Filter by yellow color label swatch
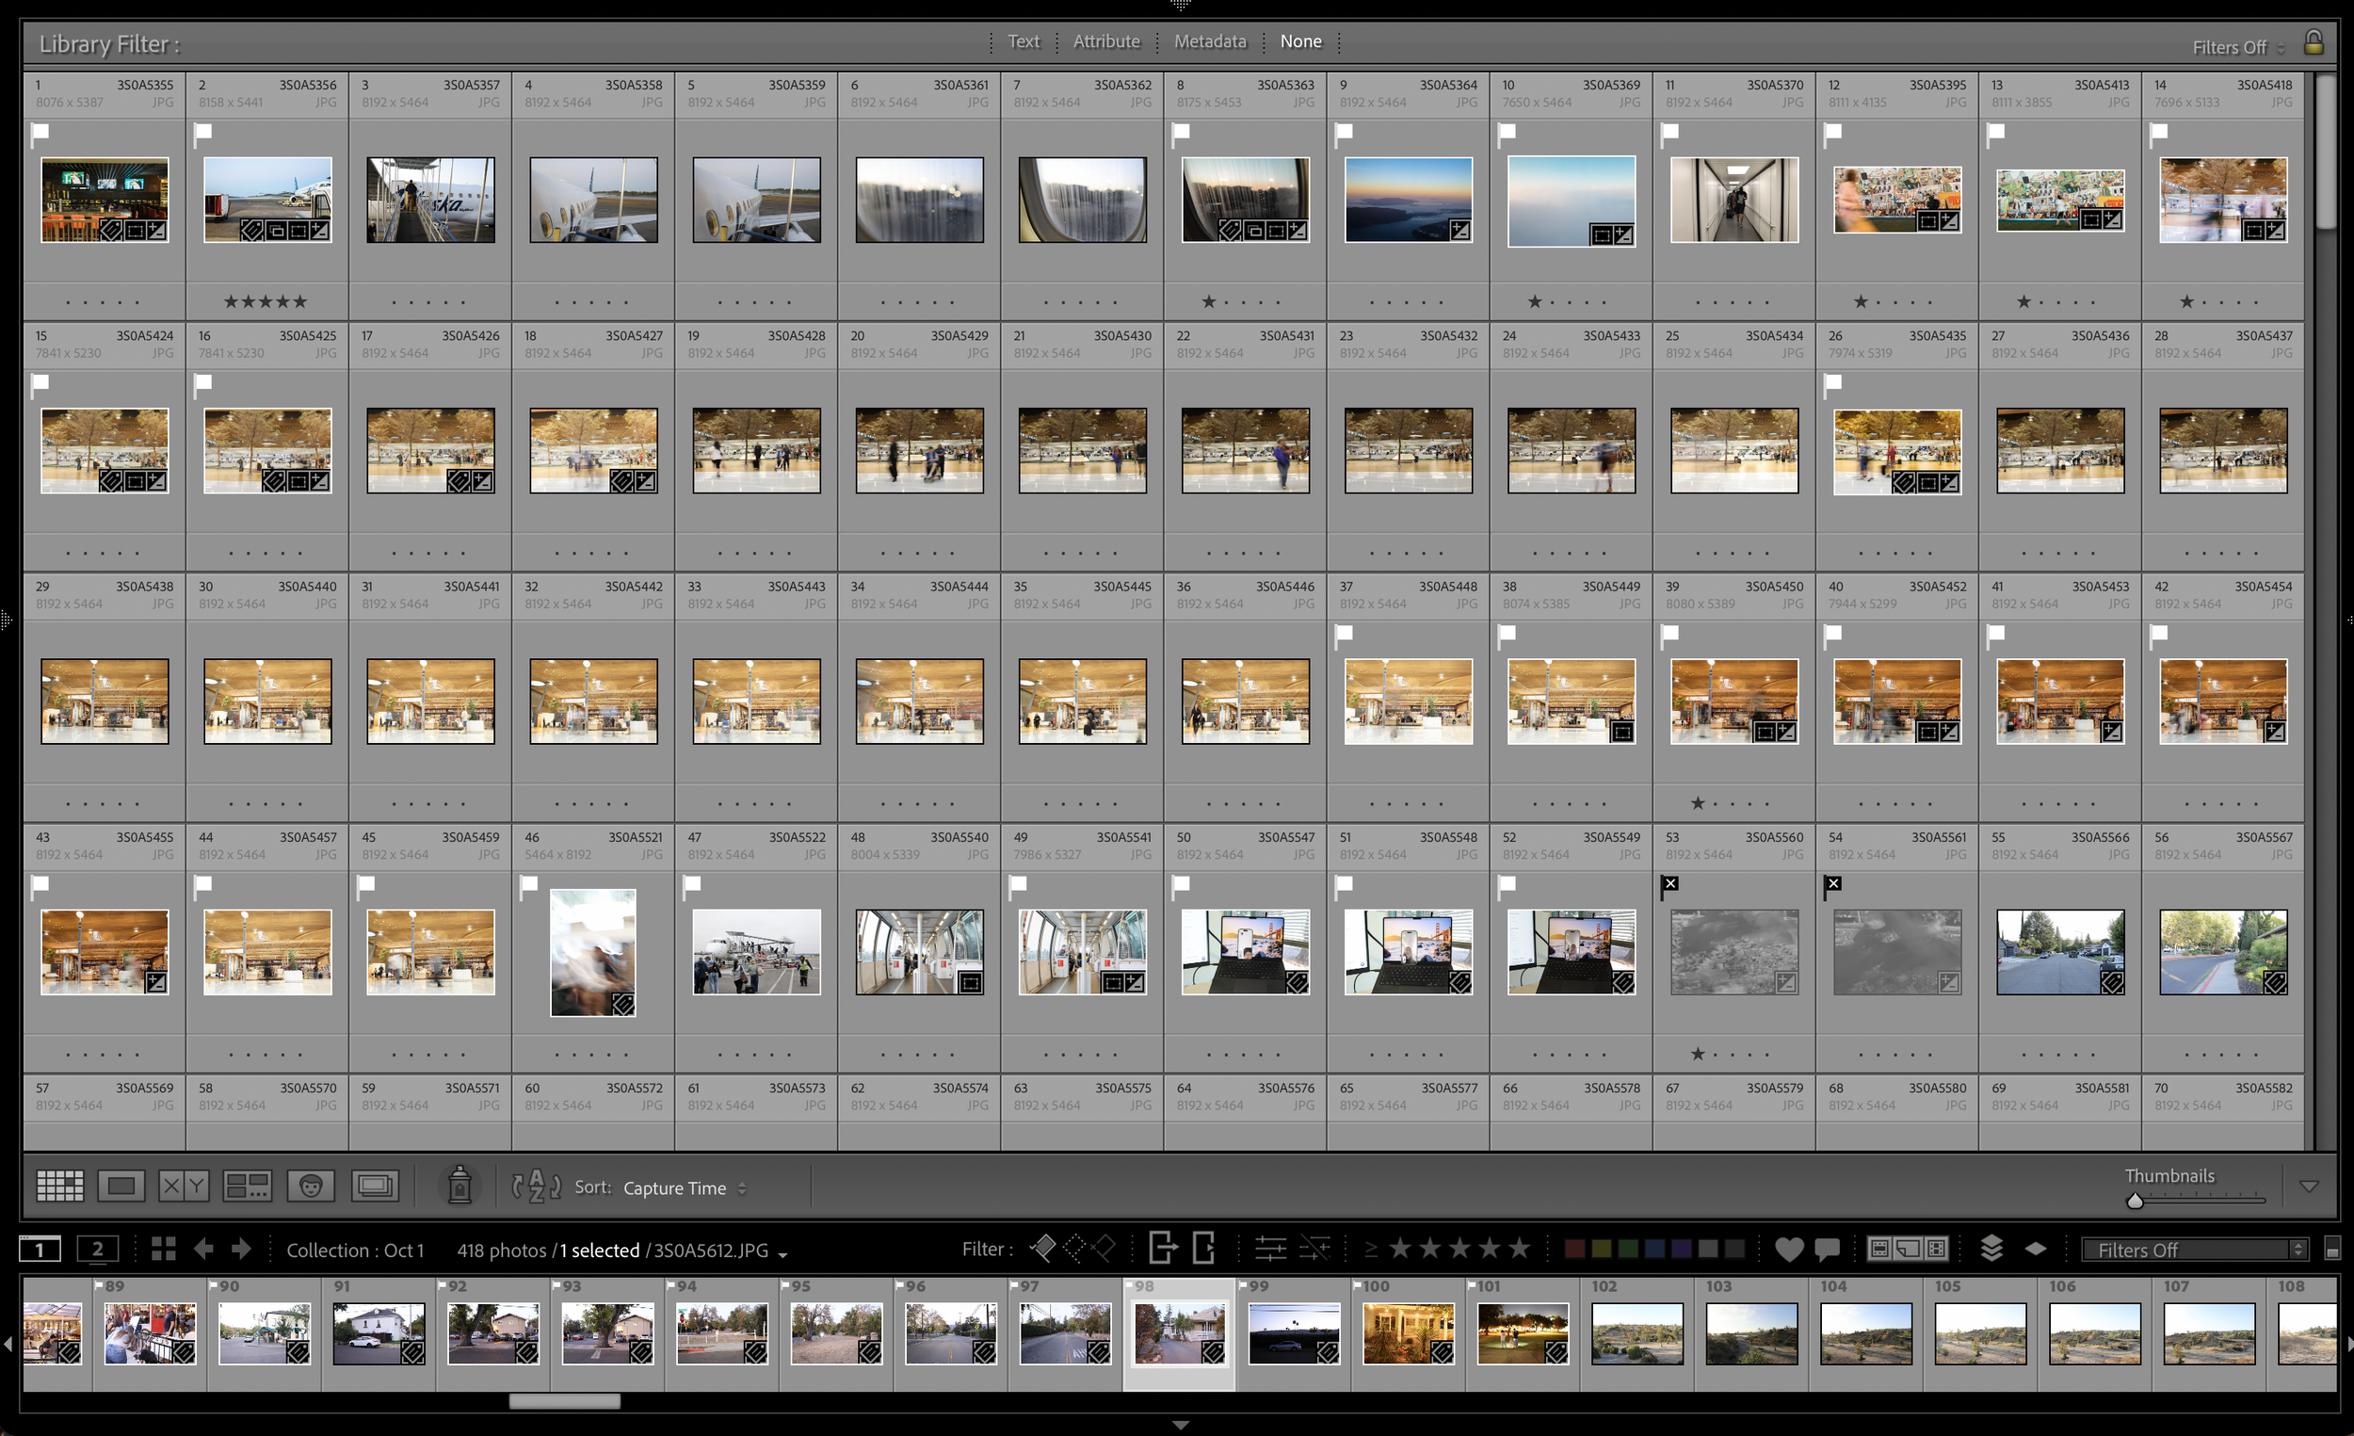 [x=1601, y=1249]
